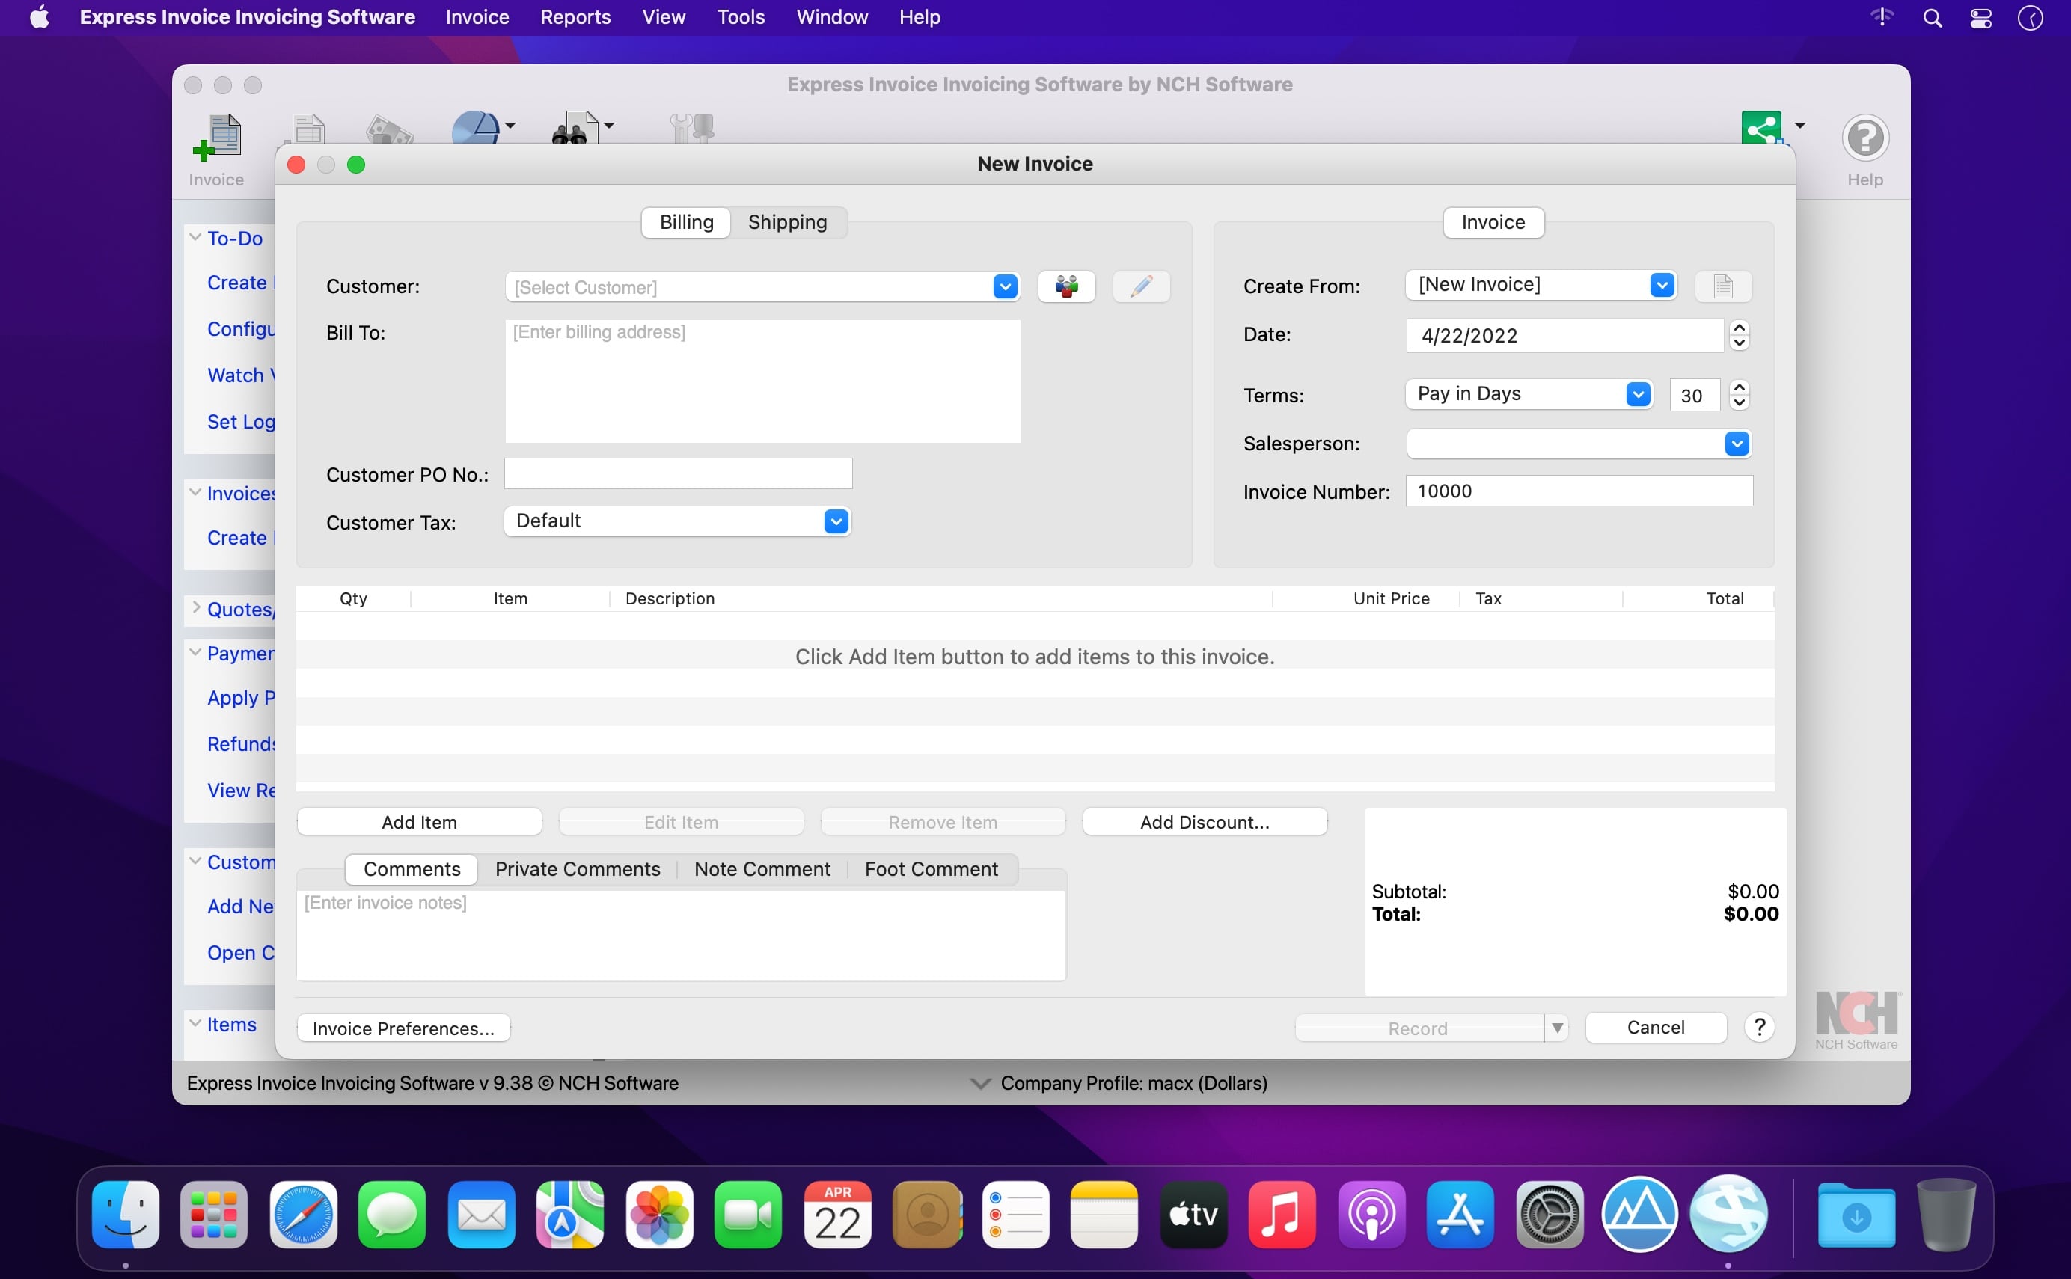Open Calendar from the Dock

click(x=837, y=1215)
